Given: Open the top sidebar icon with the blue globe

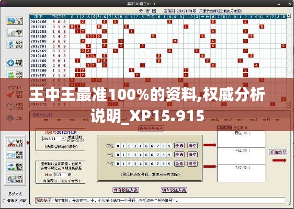Looking at the screenshot, I should pos(15,21).
